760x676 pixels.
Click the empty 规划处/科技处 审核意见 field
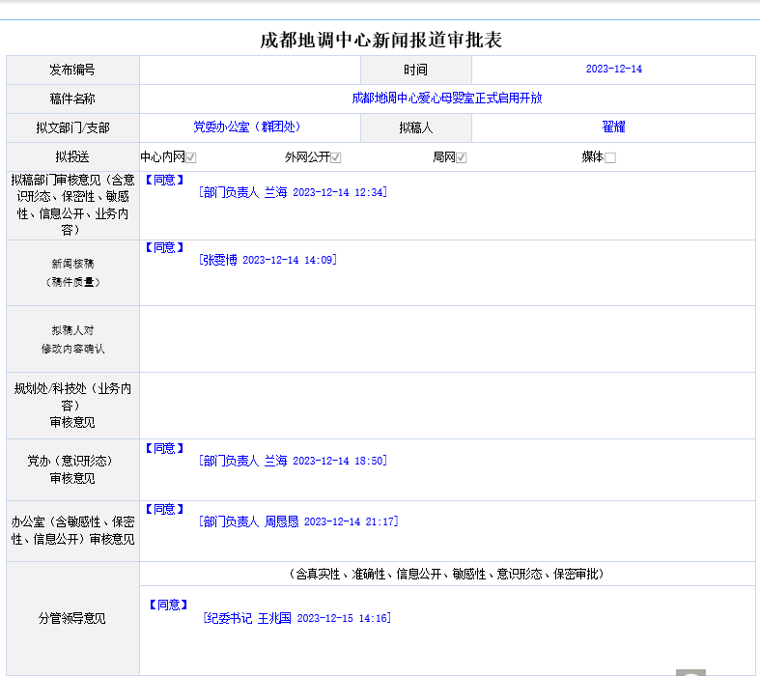pos(447,406)
